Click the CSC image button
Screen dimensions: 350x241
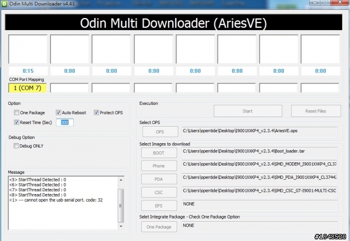159,192
